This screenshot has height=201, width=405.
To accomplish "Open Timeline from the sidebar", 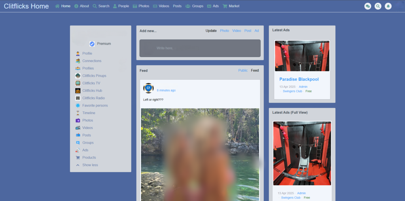I will pos(89,113).
